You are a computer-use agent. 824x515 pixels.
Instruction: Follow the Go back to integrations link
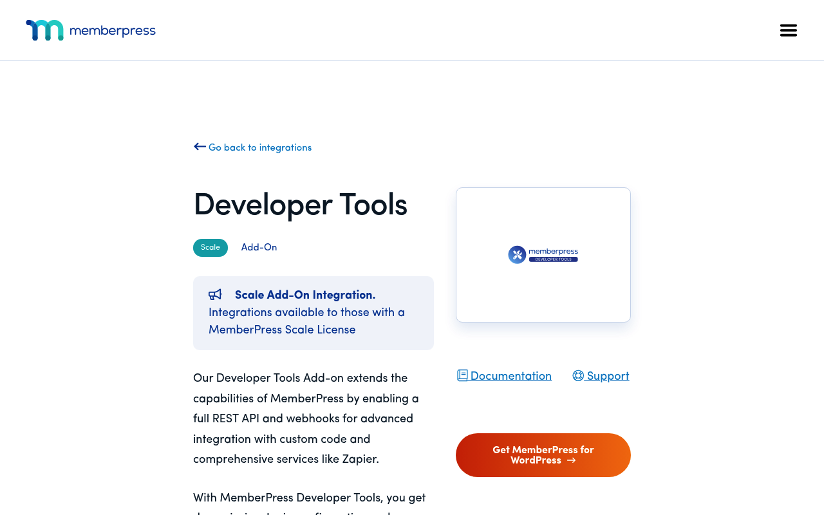point(253,147)
